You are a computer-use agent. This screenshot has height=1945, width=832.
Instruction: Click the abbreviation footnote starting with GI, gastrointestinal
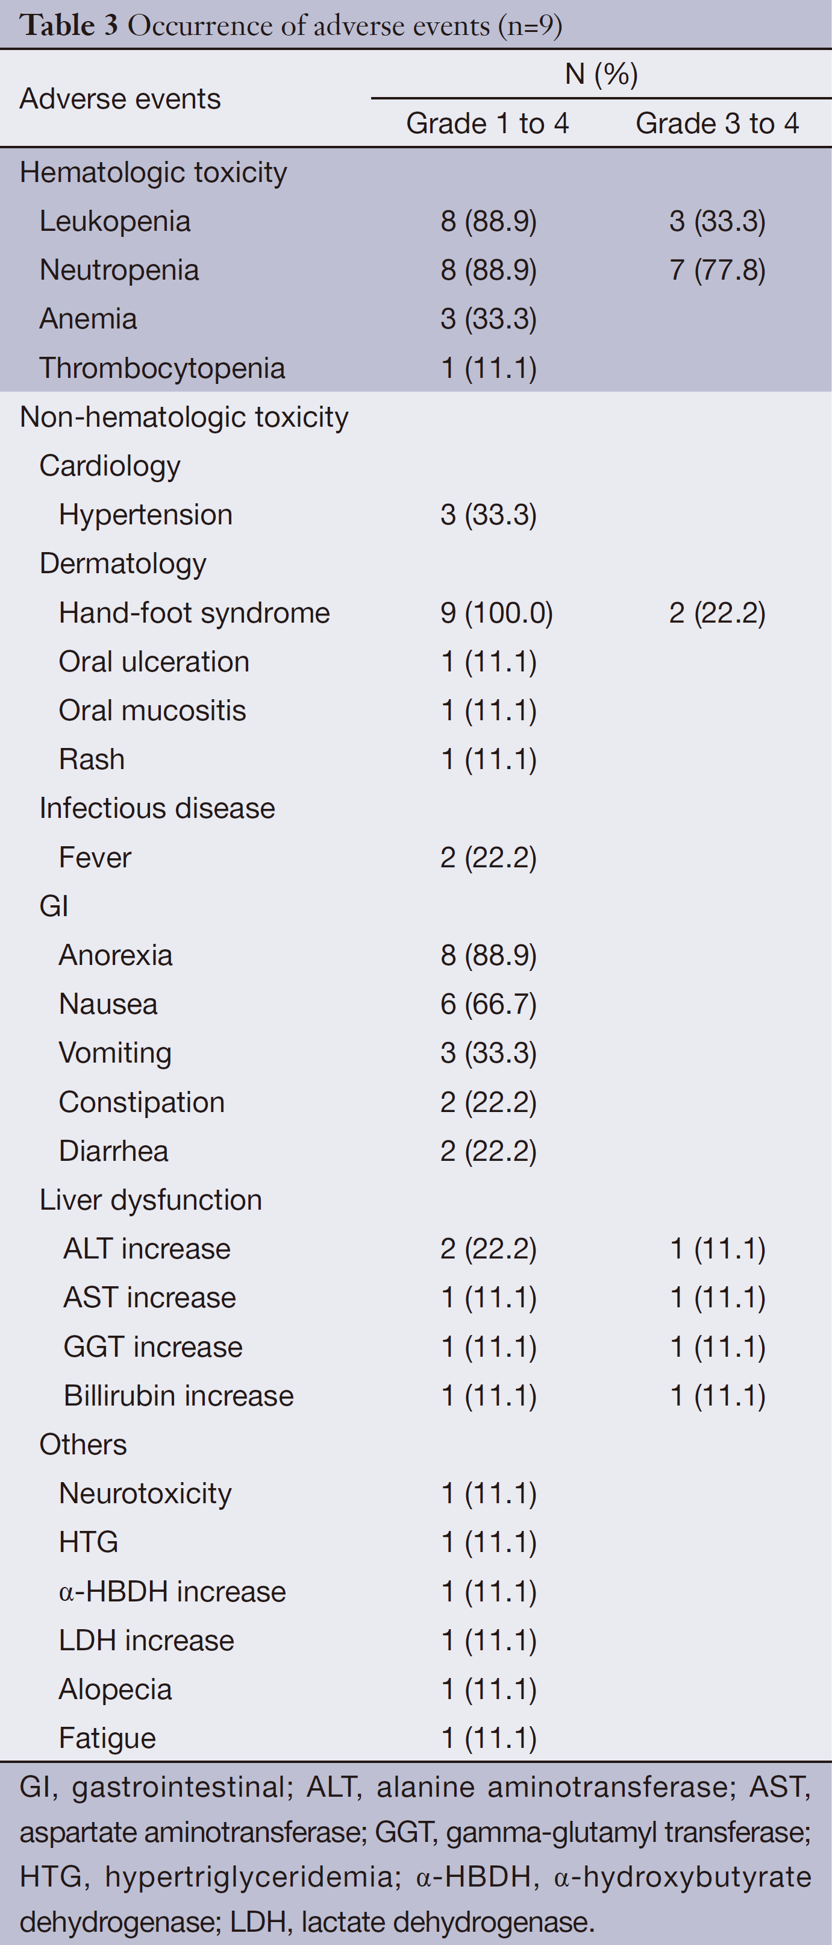pyautogui.click(x=415, y=1855)
